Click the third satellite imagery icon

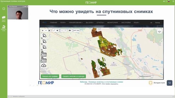pyautogui.click(x=44, y=48)
